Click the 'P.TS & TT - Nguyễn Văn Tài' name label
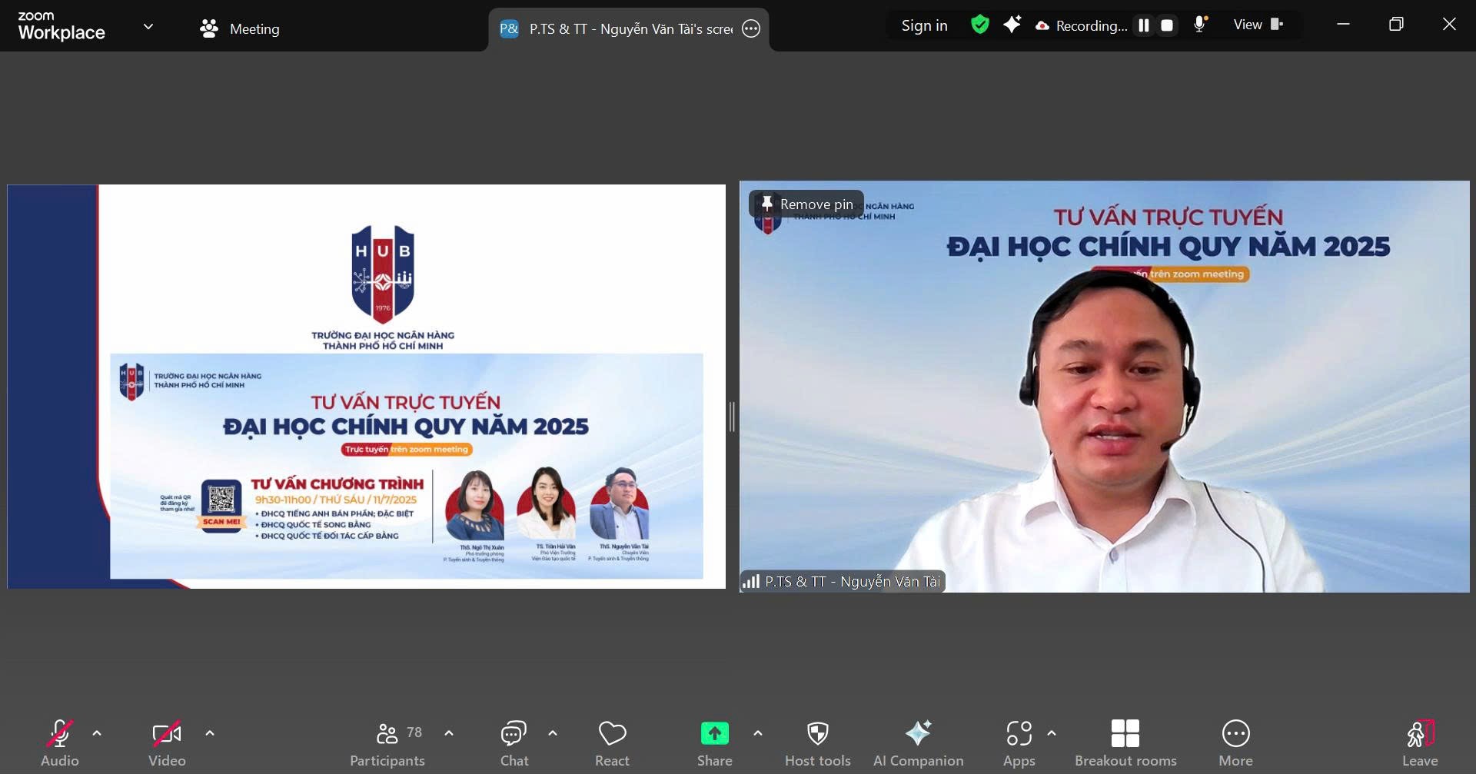This screenshot has height=774, width=1476. 853,582
